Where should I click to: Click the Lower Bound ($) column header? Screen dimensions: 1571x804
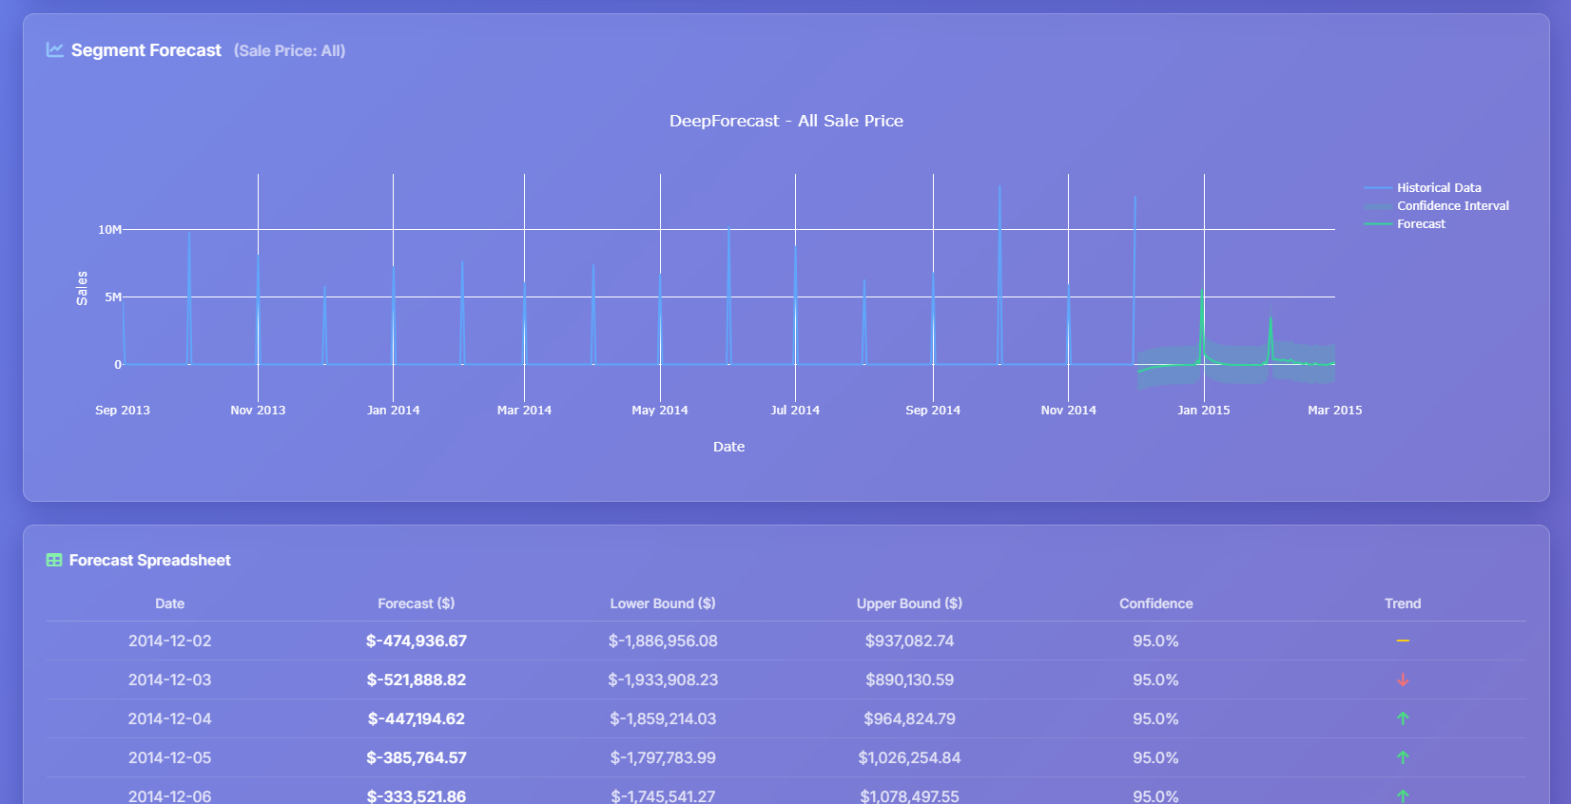pyautogui.click(x=662, y=603)
